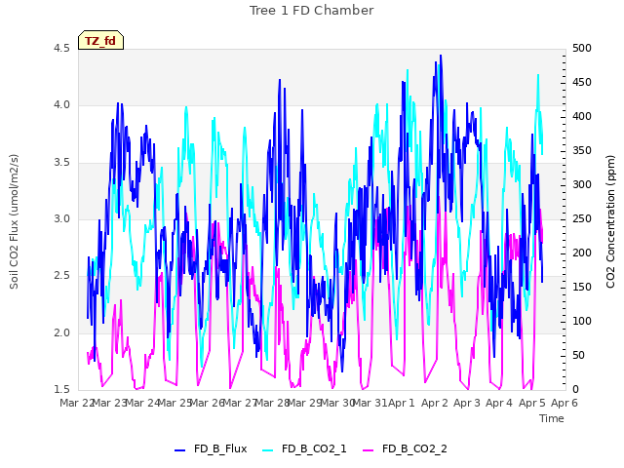Click the 2.0 left axis value
The width and height of the screenshot is (624, 468).
(61, 332)
